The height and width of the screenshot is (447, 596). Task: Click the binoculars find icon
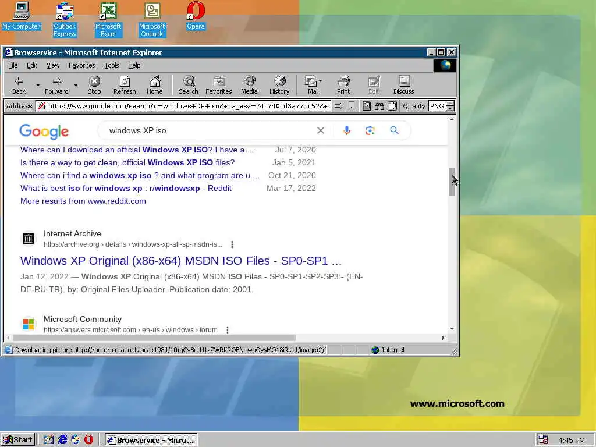(x=379, y=106)
